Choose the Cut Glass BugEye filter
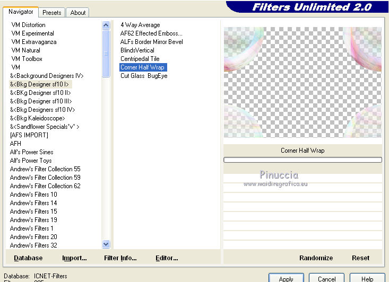This screenshot has height=282, width=389. [x=144, y=76]
